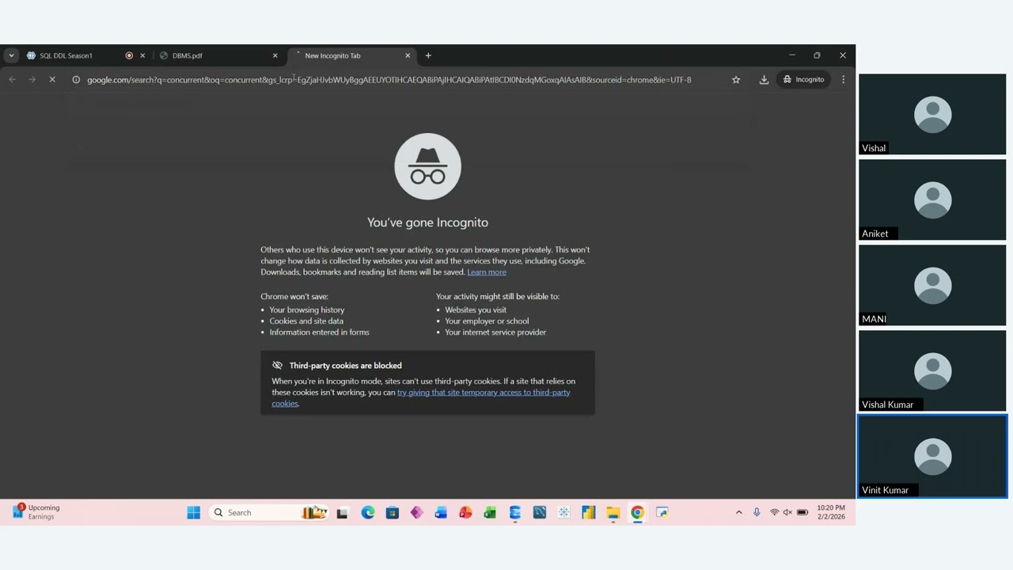Select MANI's participant video tile
This screenshot has width=1013, height=570.
pos(932,285)
